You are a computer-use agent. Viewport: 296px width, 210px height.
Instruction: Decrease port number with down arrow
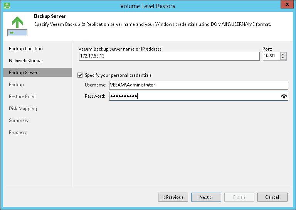[283, 58]
